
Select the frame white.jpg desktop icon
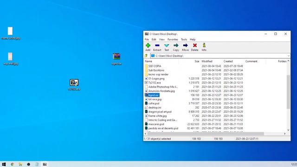tap(10, 33)
